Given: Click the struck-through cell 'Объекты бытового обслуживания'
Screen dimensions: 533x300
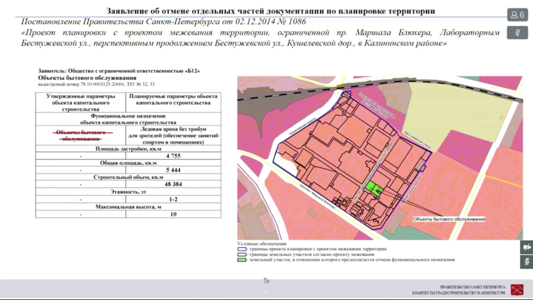Looking at the screenshot, I should tap(81, 135).
